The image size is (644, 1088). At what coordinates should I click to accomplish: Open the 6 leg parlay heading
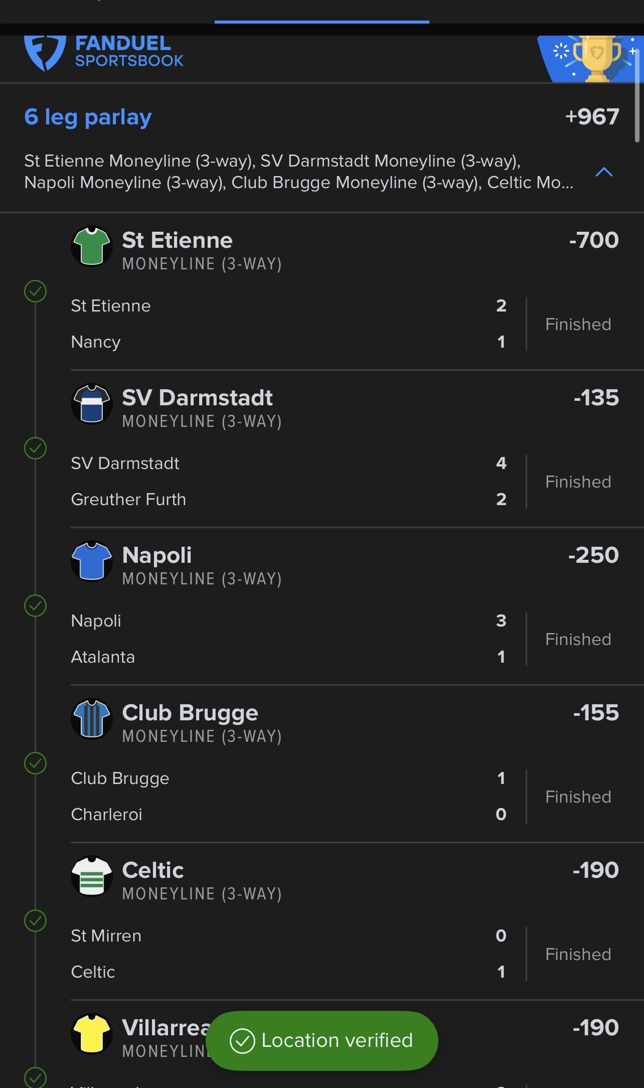pos(88,117)
